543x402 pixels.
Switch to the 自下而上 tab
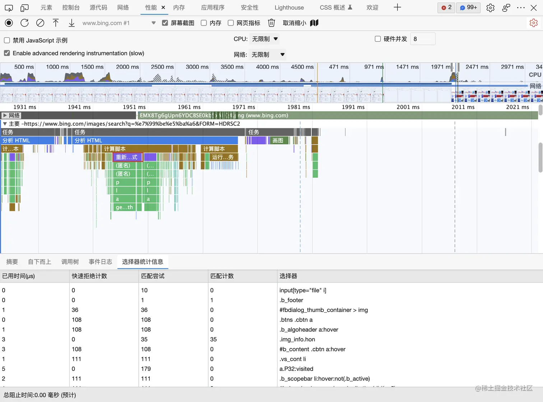point(40,262)
